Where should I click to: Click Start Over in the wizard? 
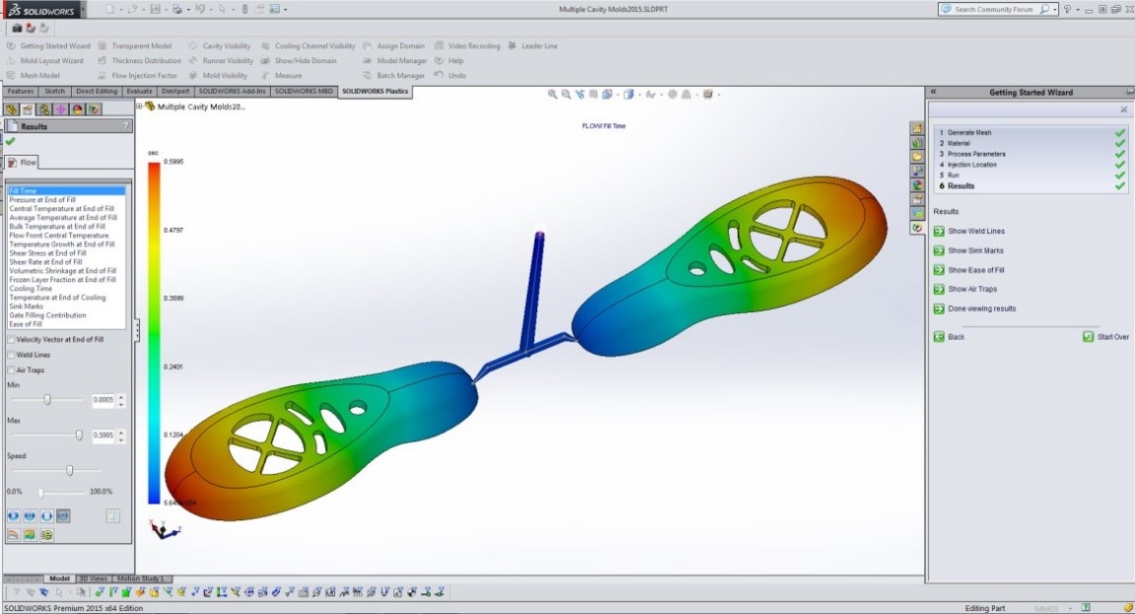tap(1106, 337)
